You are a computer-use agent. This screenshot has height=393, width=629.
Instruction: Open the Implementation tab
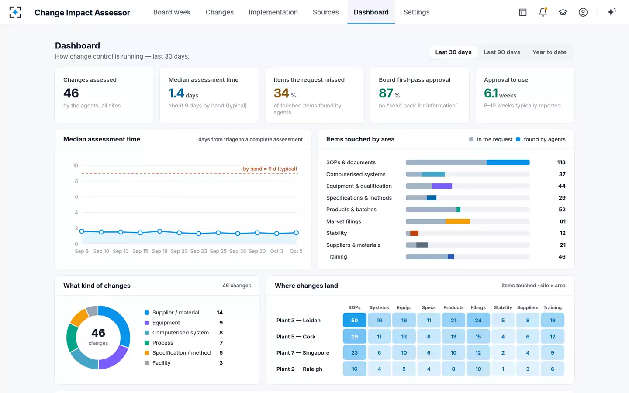coord(273,12)
